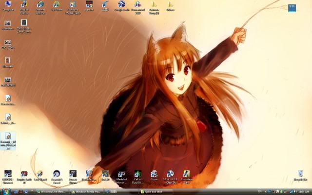Image resolution: width=312 pixels, height=195 pixels.
Task: Switch to Windows Media Player taskbar button
Action: tap(87, 192)
